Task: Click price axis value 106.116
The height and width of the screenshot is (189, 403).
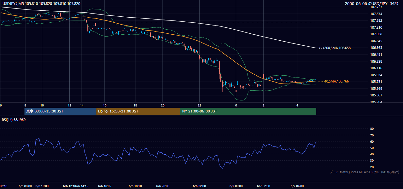Action: [376, 68]
